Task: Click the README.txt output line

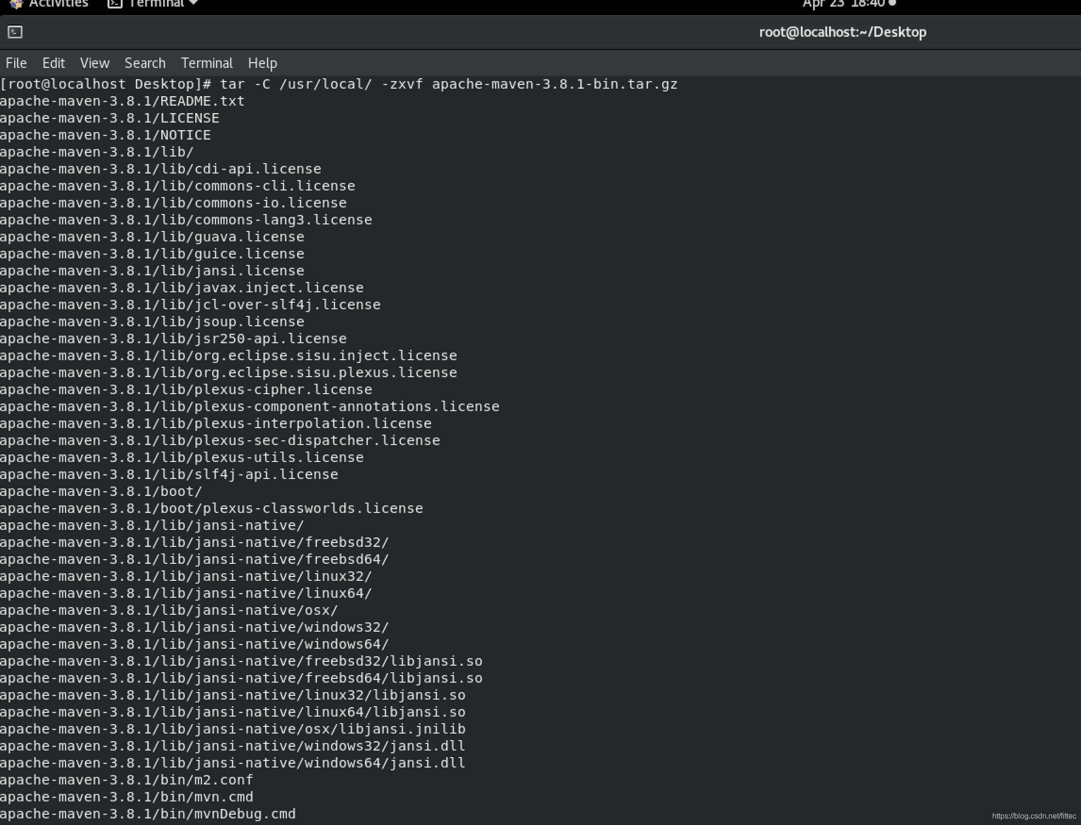Action: click(122, 101)
